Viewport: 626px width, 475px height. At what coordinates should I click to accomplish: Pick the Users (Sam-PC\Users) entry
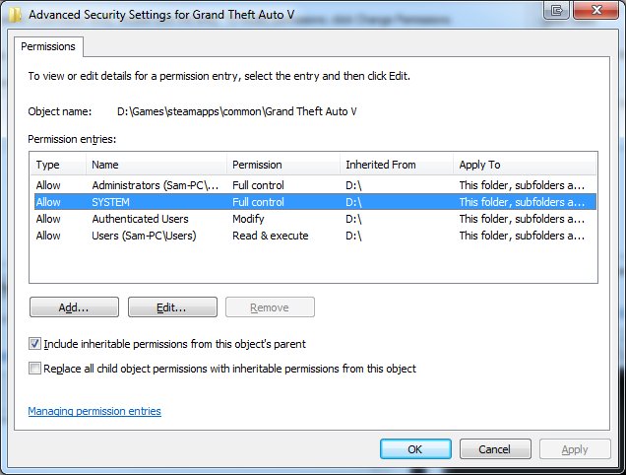(144, 236)
